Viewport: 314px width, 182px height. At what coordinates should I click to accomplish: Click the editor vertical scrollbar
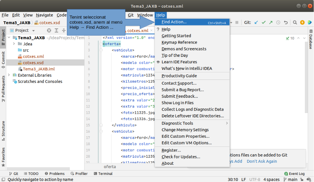point(306,77)
